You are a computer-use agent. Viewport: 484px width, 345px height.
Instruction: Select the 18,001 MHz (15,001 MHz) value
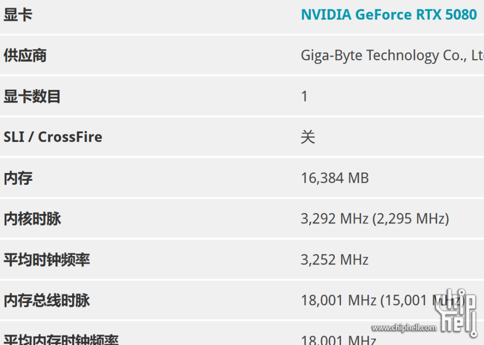click(x=383, y=300)
